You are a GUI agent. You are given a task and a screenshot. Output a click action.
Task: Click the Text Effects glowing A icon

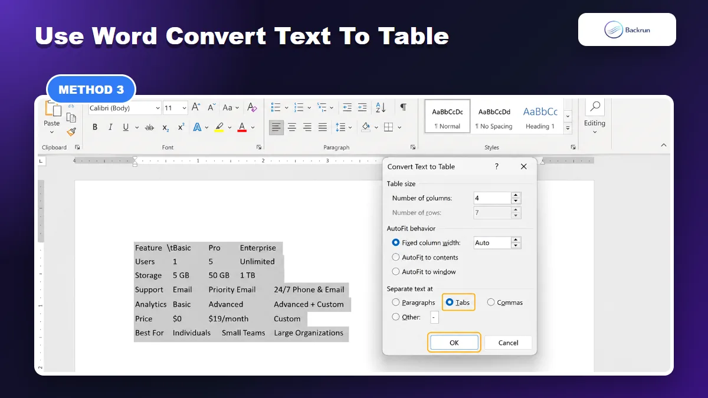coord(198,127)
